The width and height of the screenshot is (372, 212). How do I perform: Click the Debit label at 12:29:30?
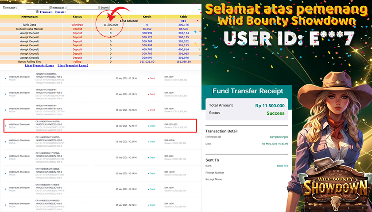click(151, 78)
